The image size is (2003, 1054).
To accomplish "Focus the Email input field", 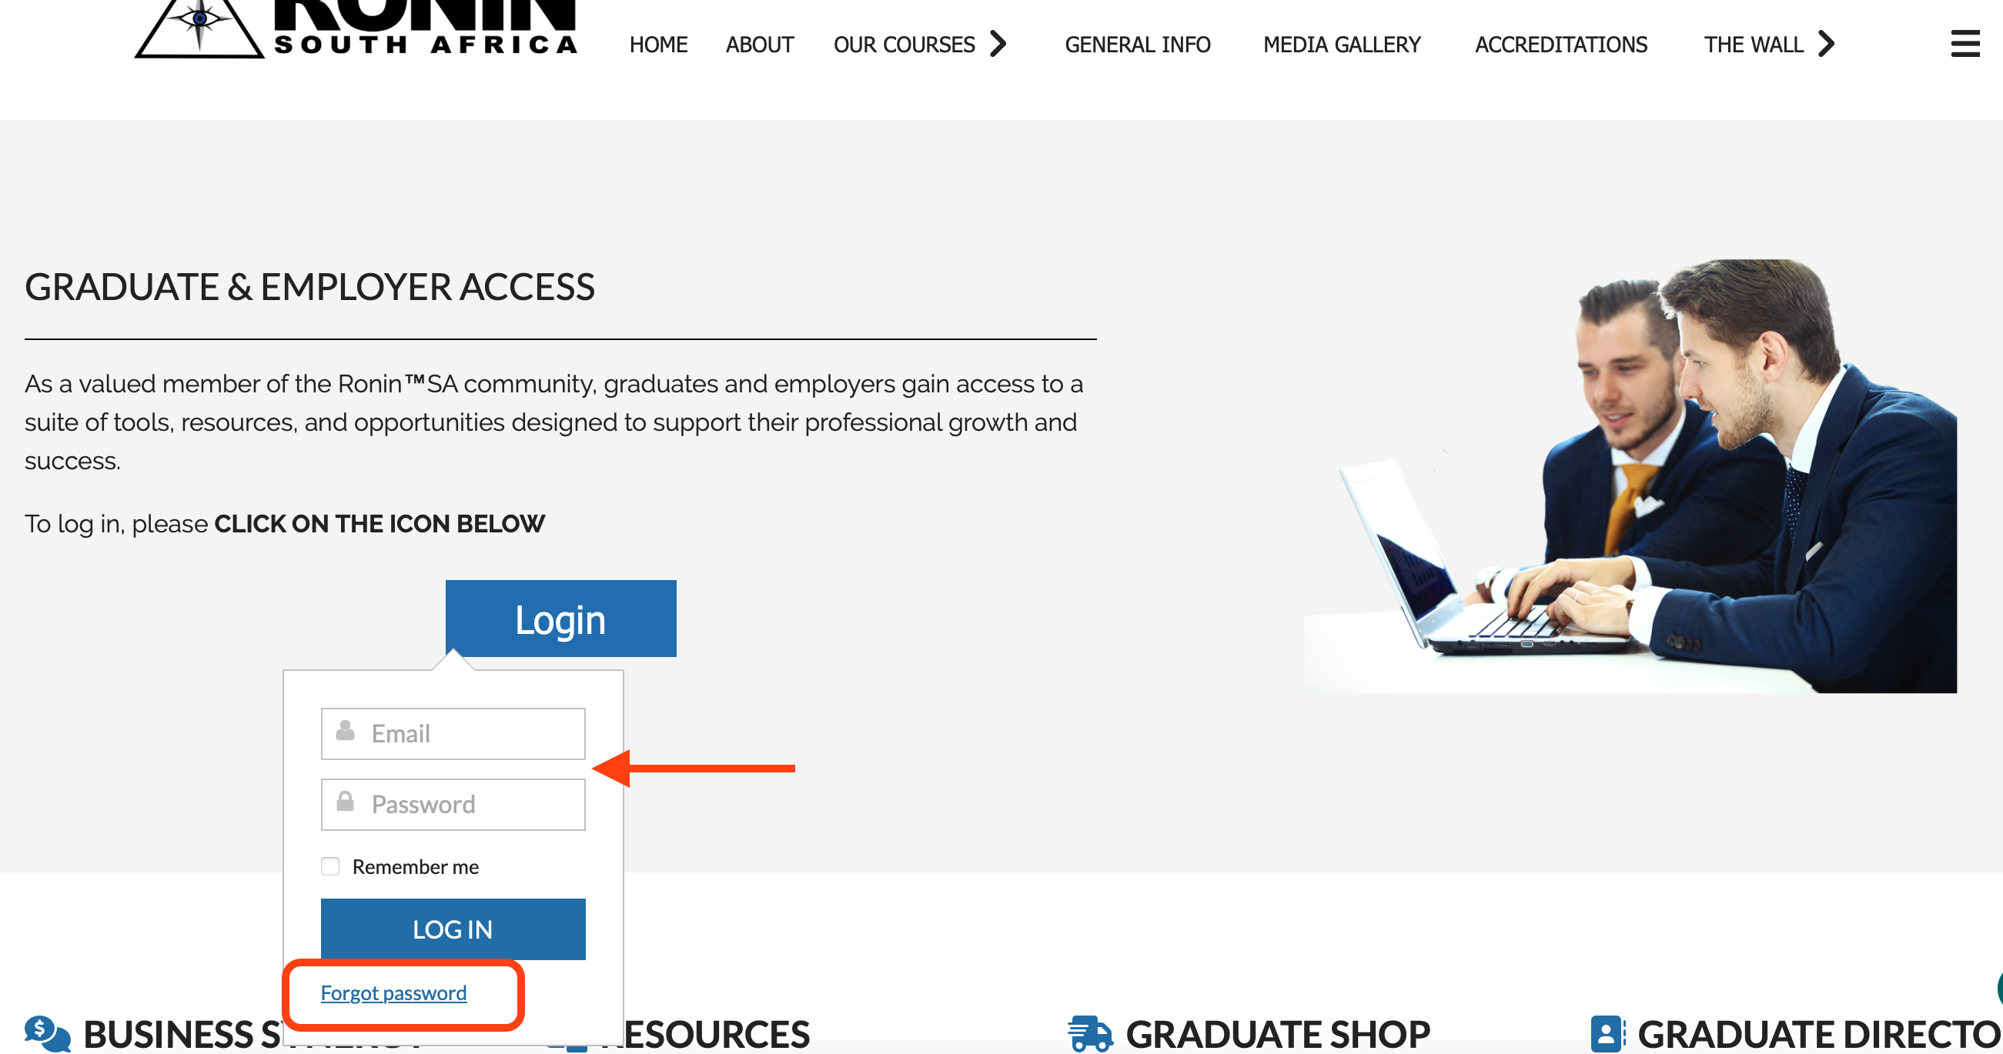I will pyautogui.click(x=453, y=733).
